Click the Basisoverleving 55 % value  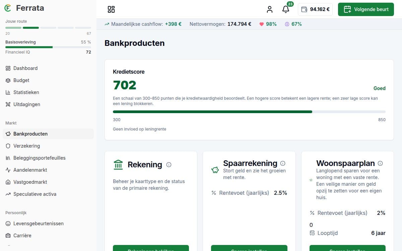tap(86, 42)
